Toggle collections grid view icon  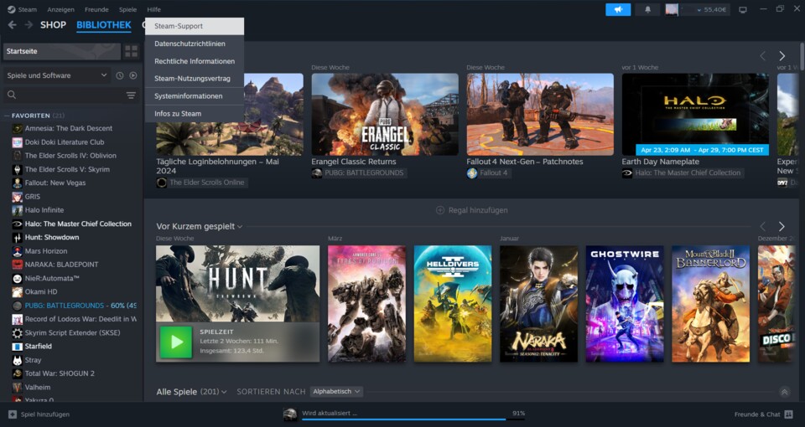[132, 51]
